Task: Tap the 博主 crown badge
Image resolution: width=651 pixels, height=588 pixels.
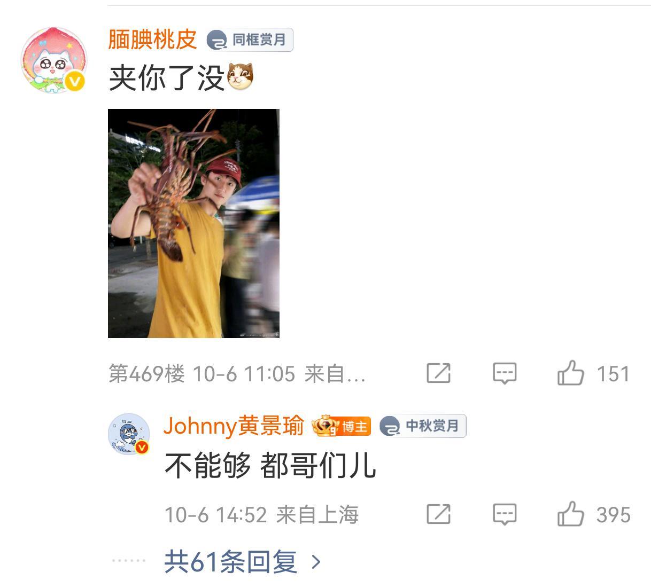Action: tap(342, 426)
